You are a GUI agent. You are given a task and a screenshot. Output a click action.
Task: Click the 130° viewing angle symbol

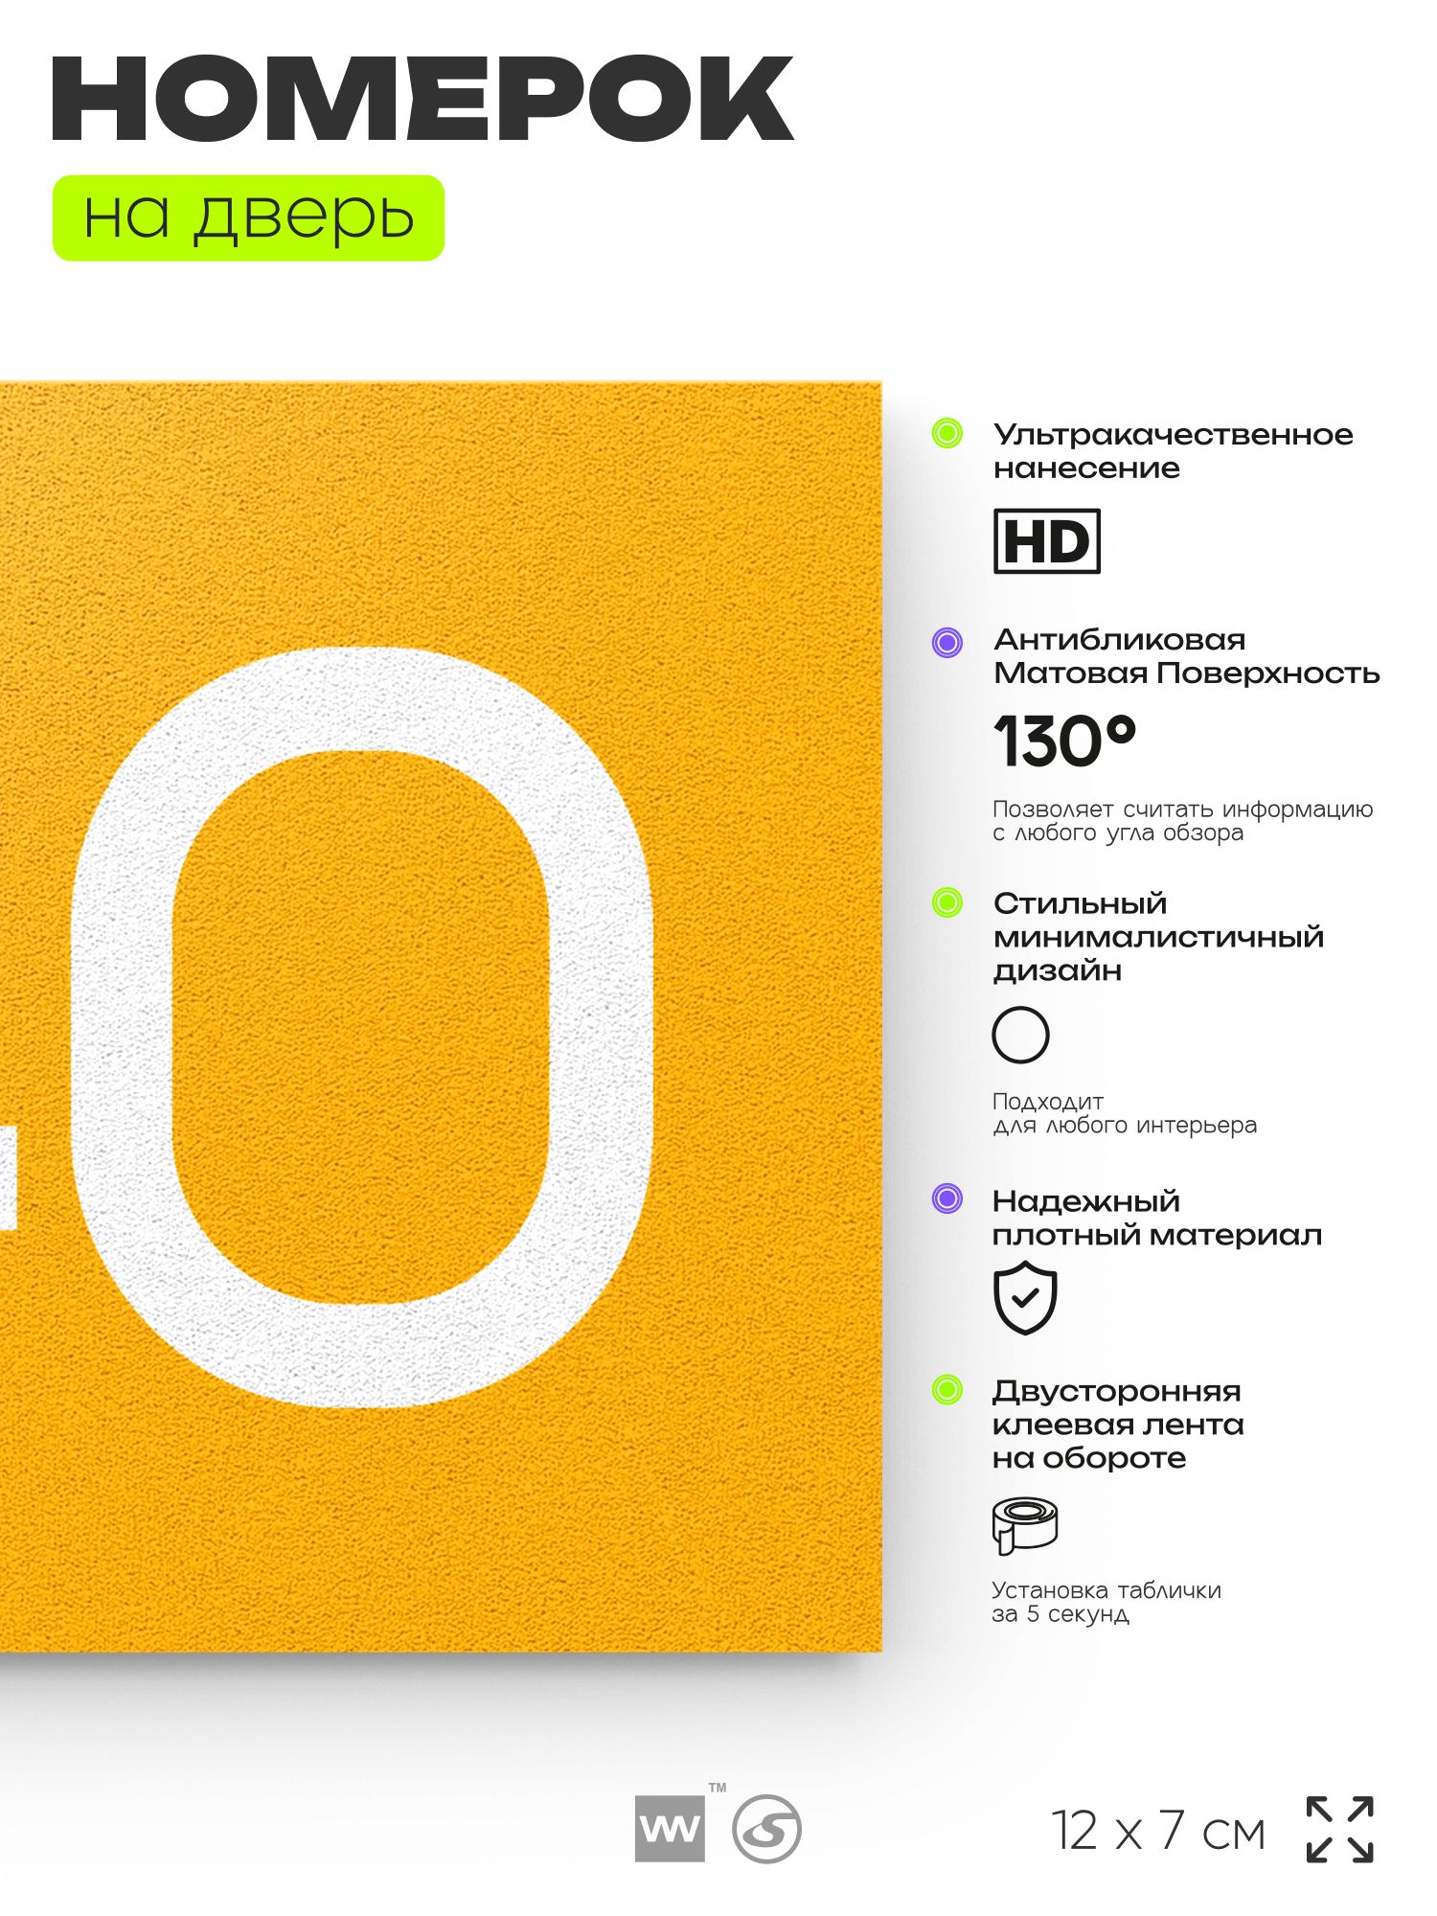point(1064,741)
